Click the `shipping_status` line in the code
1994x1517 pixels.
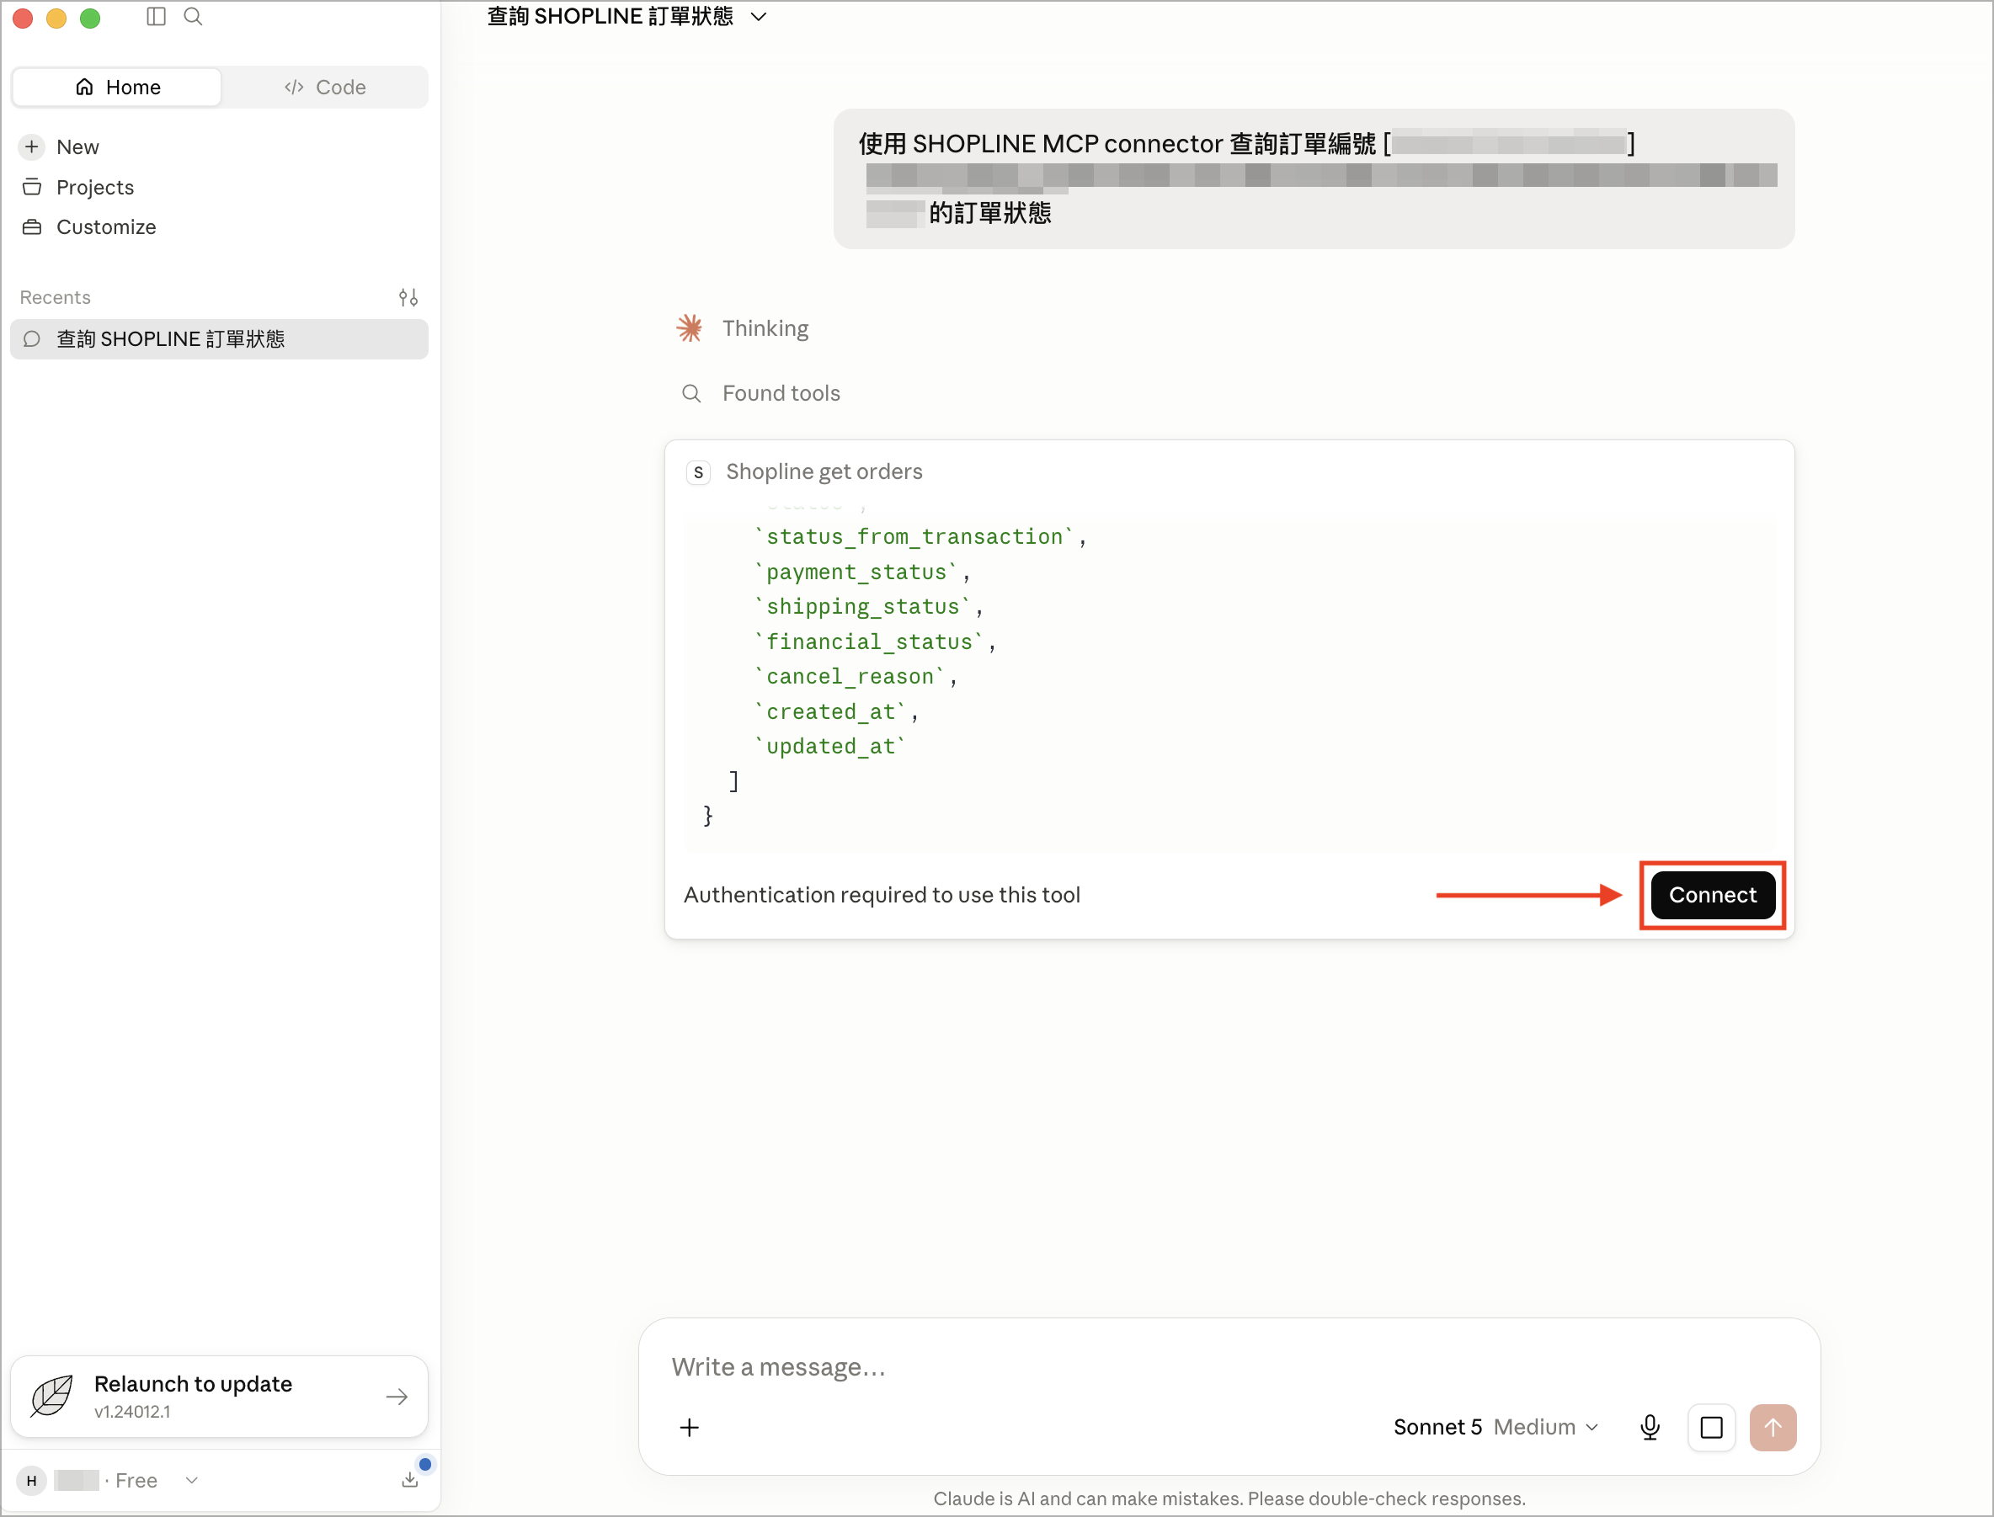(869, 606)
